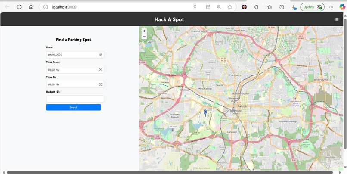Click the West Raleigh label on map
Viewport: 347px width, 174px height.
[x=205, y=89]
